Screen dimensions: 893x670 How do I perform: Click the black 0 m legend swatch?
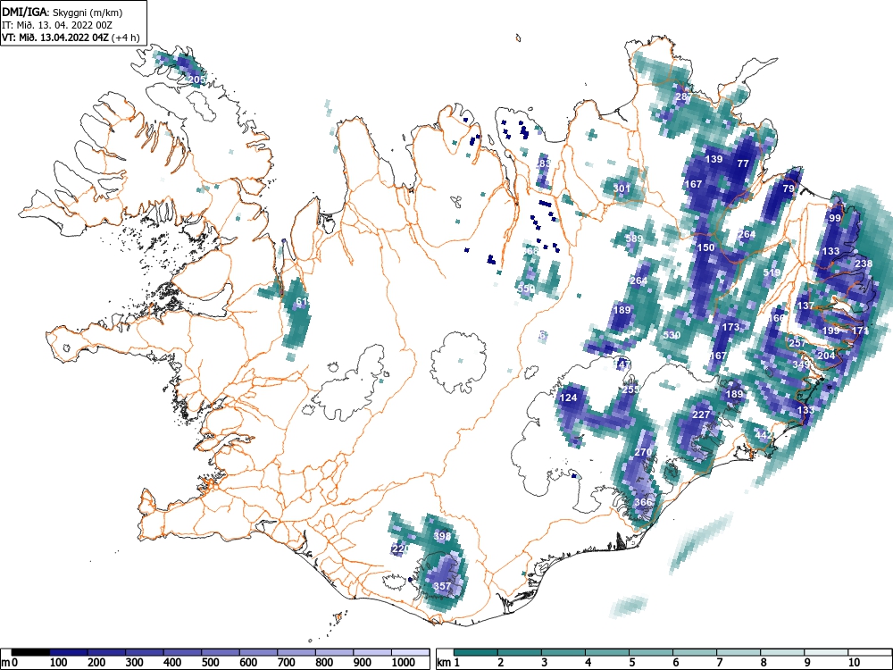pos(30,652)
